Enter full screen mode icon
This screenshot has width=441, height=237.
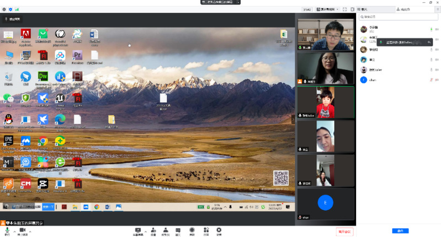point(345,9)
